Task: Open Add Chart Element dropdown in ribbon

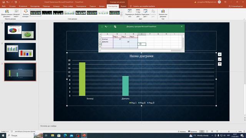Action: pos(7,13)
